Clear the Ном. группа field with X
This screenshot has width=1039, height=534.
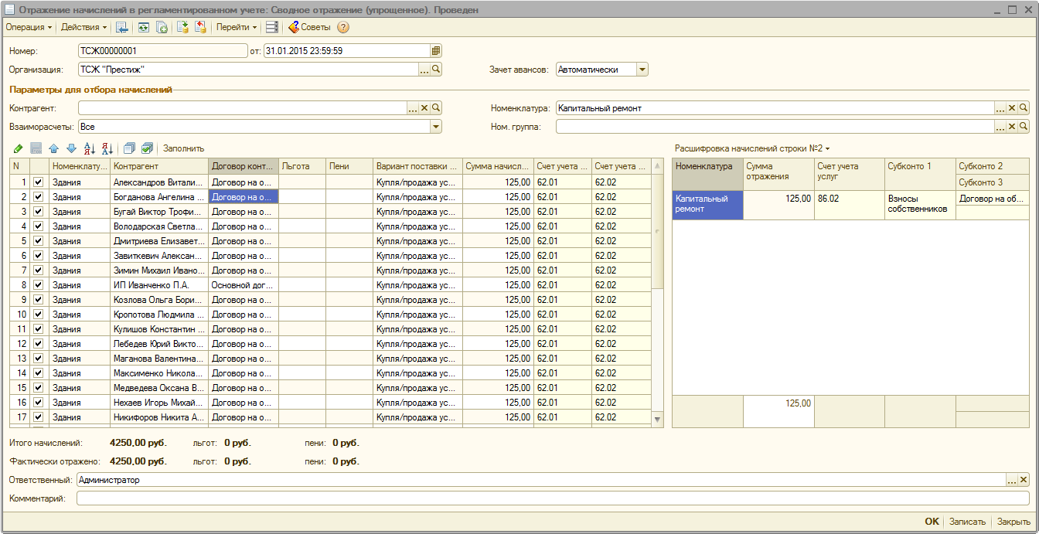coord(1011,127)
